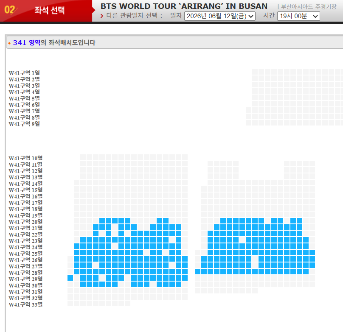Click row label W41구역 21열
This screenshot has height=332, width=343.
click(x=25, y=228)
